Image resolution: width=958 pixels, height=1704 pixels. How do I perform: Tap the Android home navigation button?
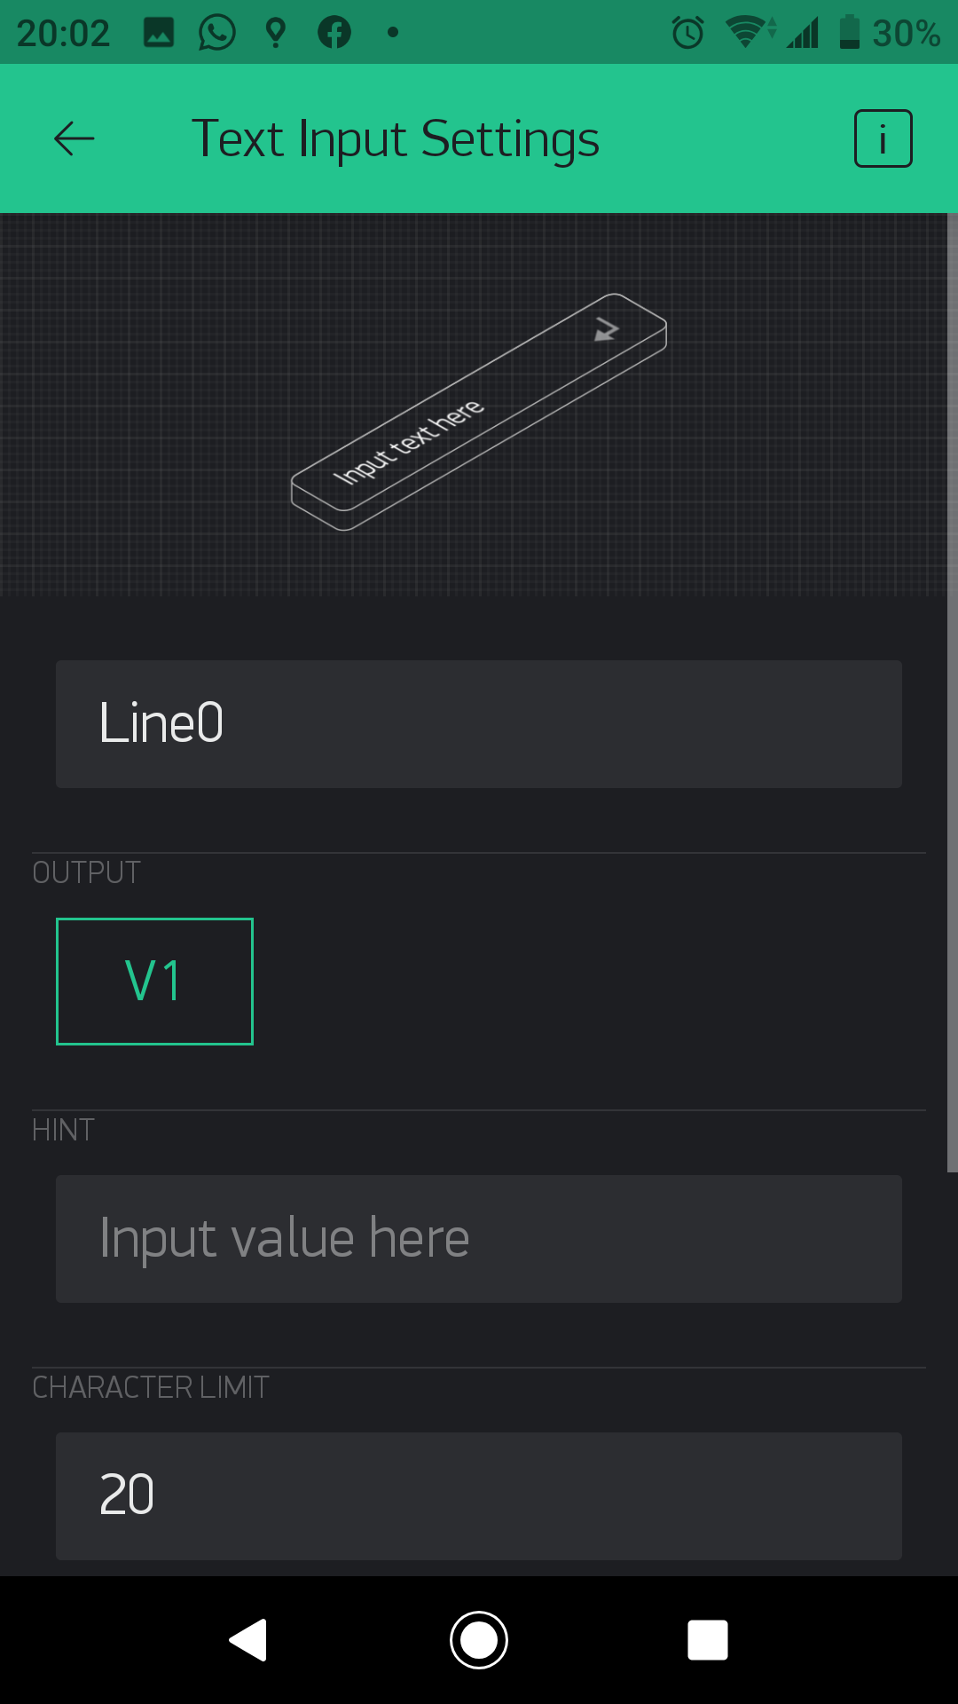pos(479,1640)
